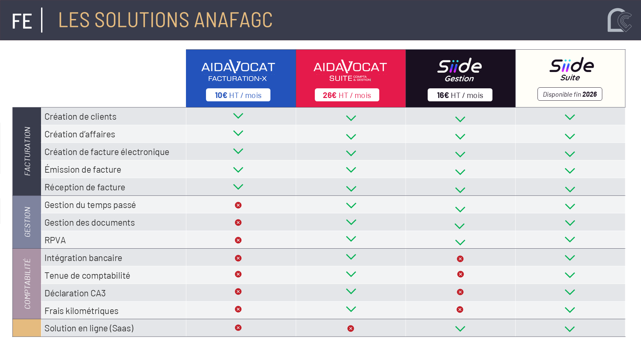Select the COMPTABILITÉ category tab
This screenshot has width=641, height=360.
[x=27, y=284]
